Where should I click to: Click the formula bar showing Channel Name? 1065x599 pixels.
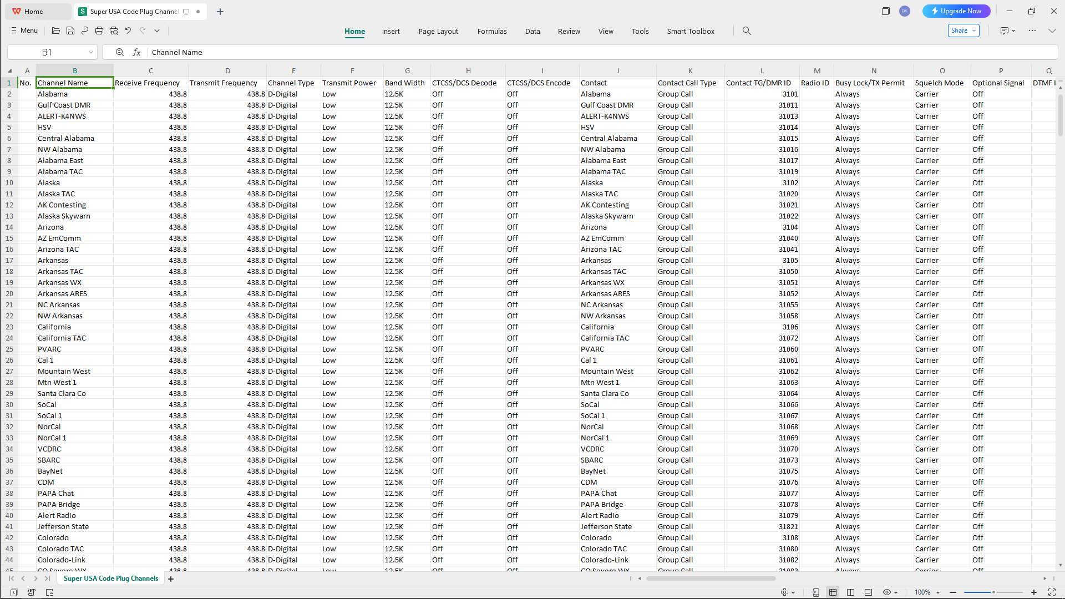pos(555,52)
